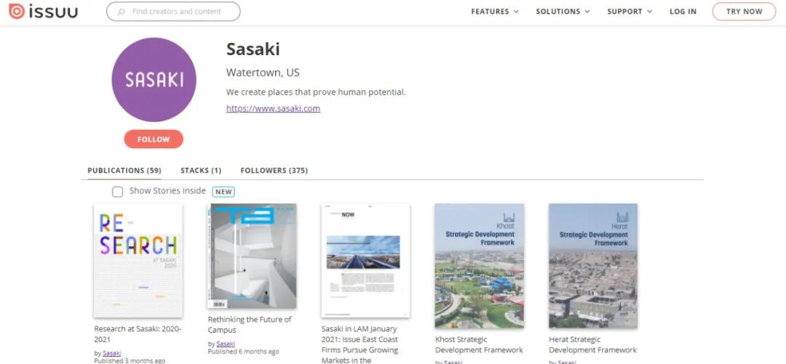Enable Show Stories inside checkbox
Image resolution: width=786 pixels, height=364 pixels.
click(117, 192)
